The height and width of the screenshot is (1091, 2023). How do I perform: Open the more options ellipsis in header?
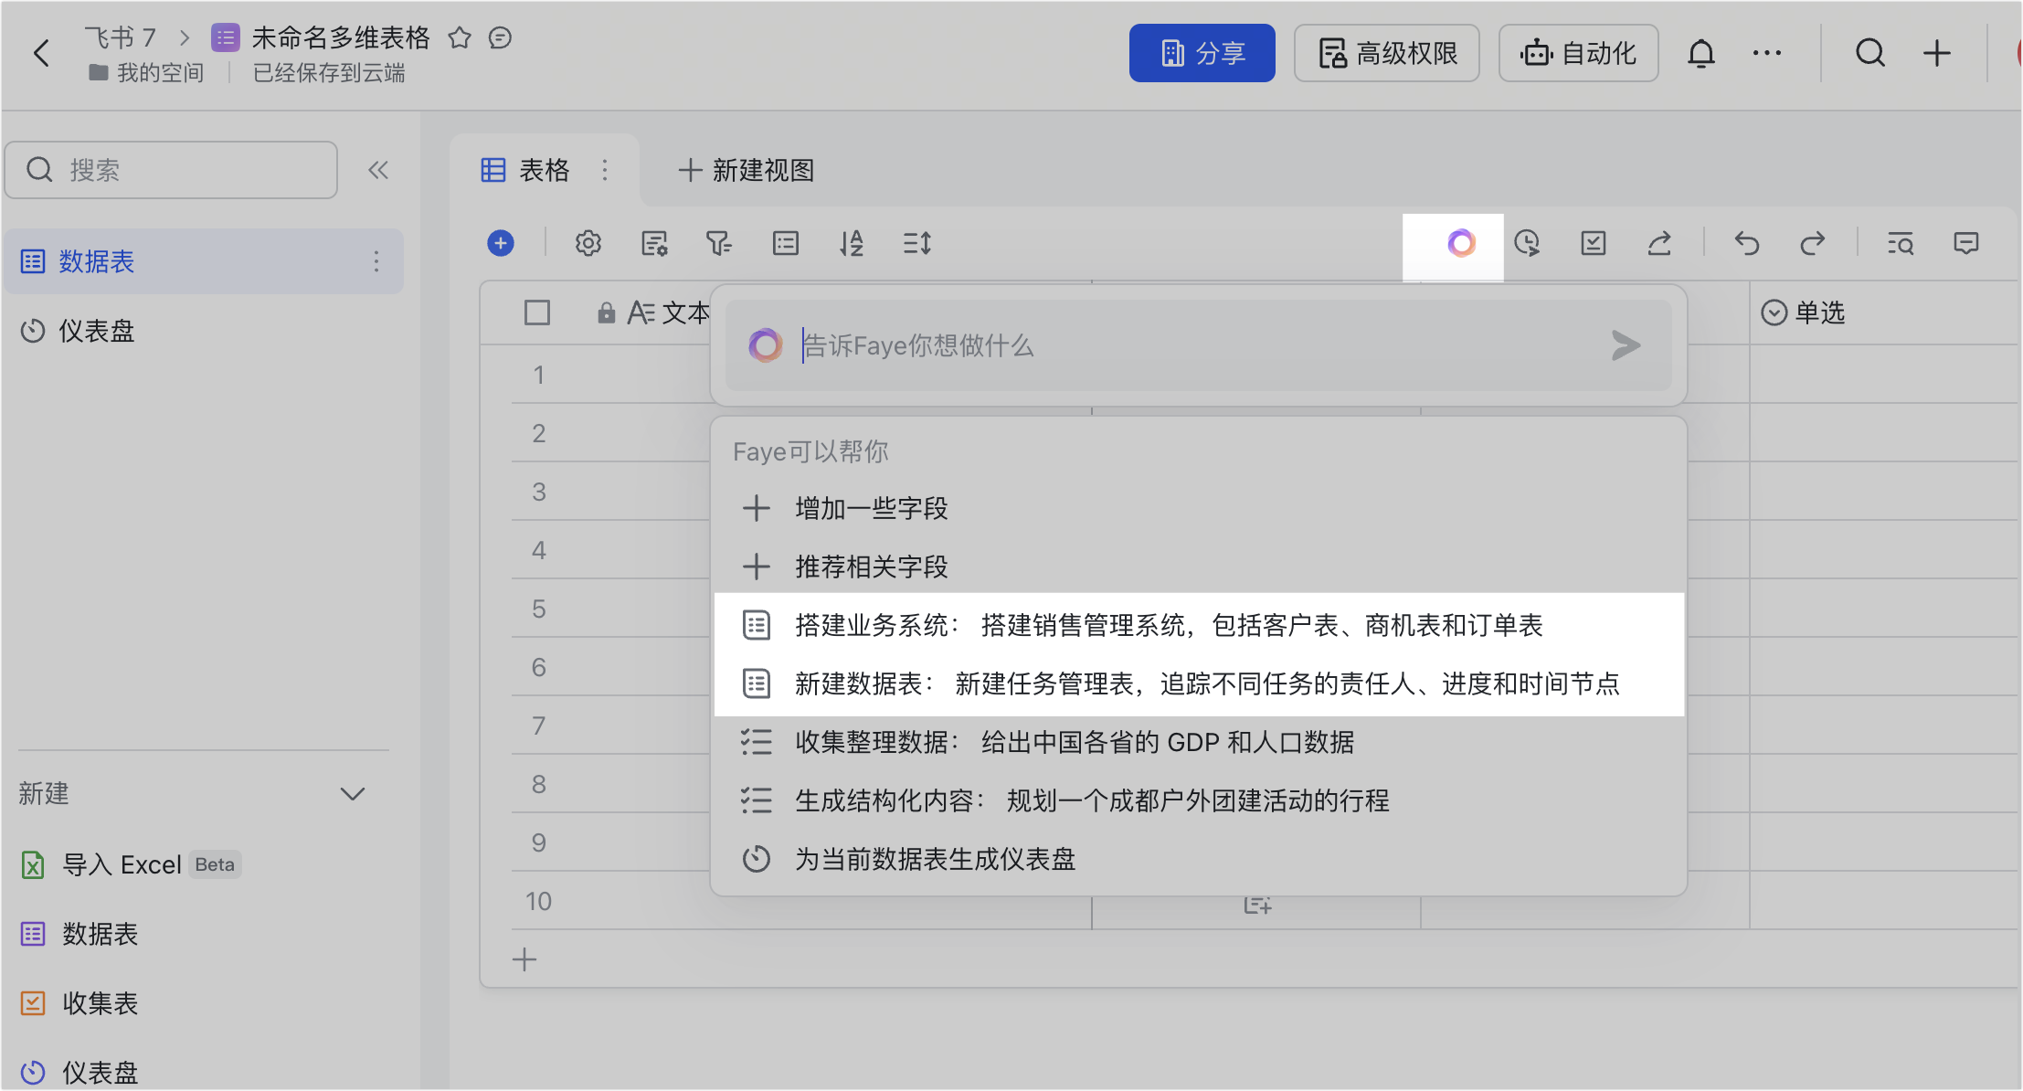pyautogui.click(x=1766, y=53)
